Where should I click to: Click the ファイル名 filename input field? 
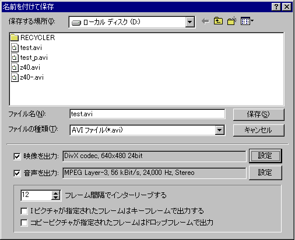[x=147, y=114]
